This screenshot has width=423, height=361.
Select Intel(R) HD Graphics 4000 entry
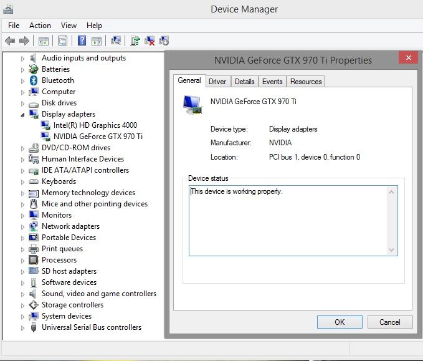point(95,125)
